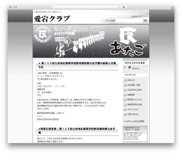Viewport: 182px width, 154px height.
Task: Open the fukuoka-hbf.jp hyperlink
Action: 48,119
